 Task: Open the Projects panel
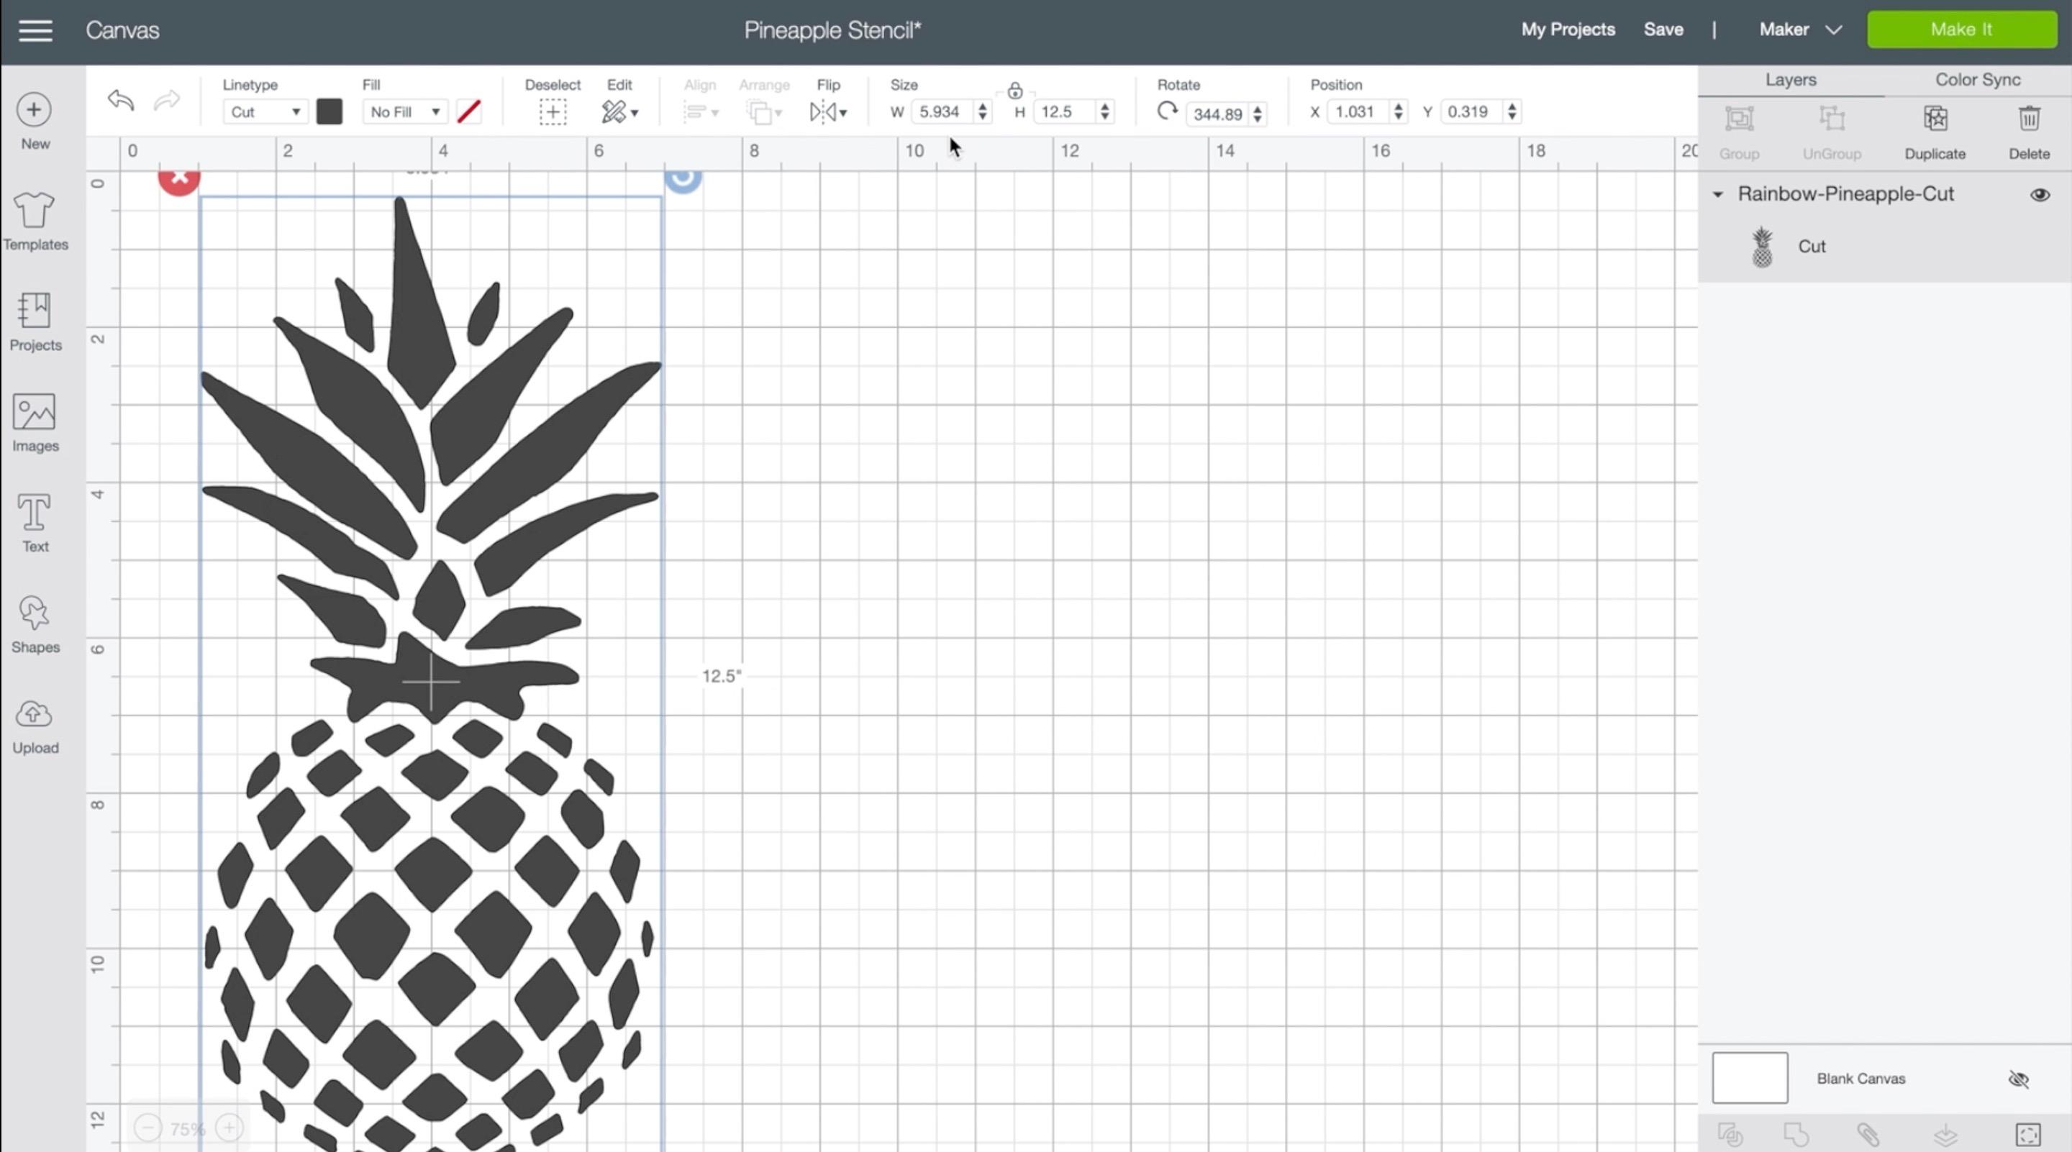click(35, 321)
